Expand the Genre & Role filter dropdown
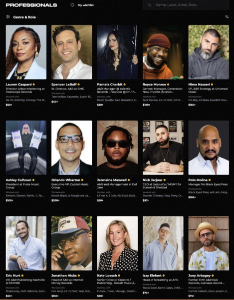Viewport: 234px width, 300px height. pyautogui.click(x=26, y=17)
